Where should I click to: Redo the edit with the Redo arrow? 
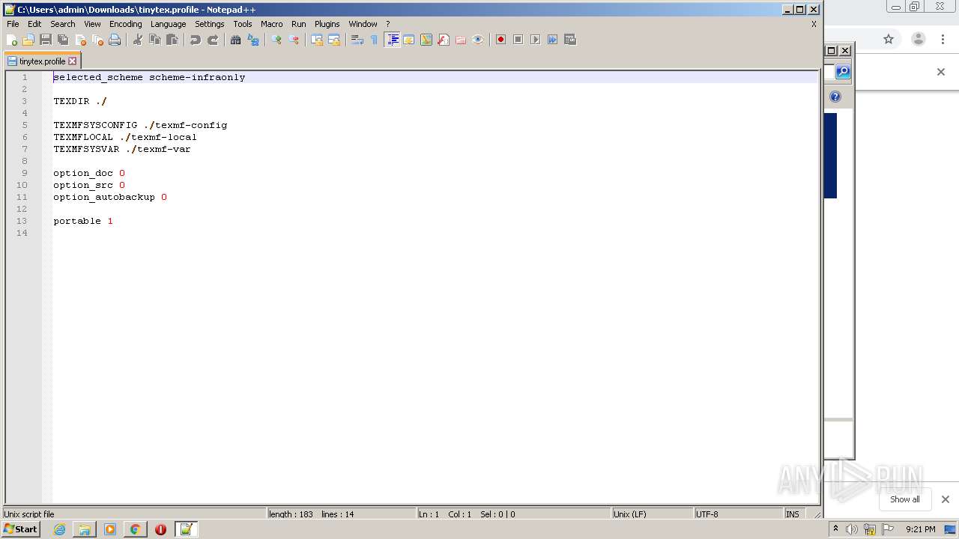[213, 40]
